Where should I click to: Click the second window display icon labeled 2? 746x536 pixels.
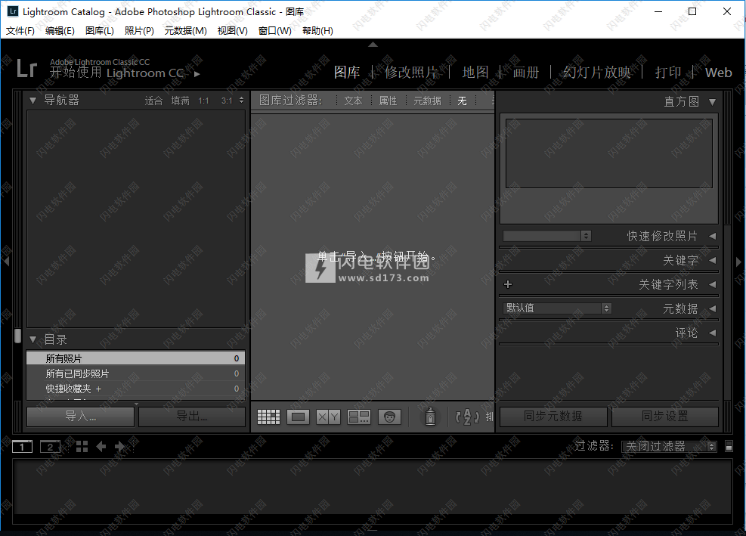[x=50, y=447]
